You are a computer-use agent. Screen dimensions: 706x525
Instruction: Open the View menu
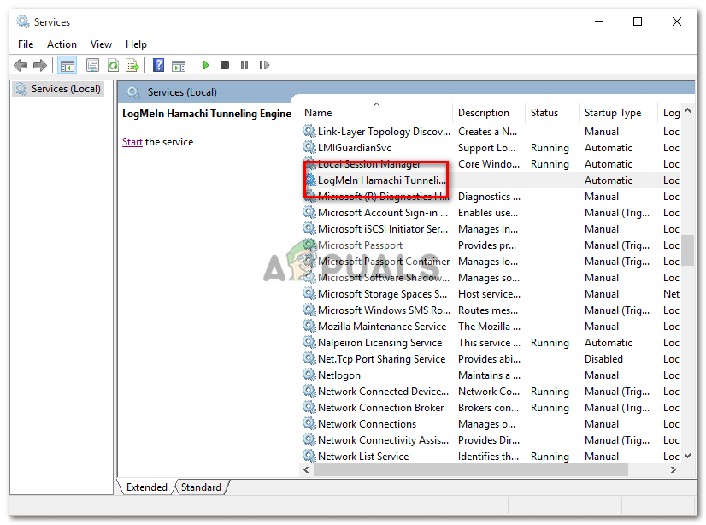pos(101,44)
